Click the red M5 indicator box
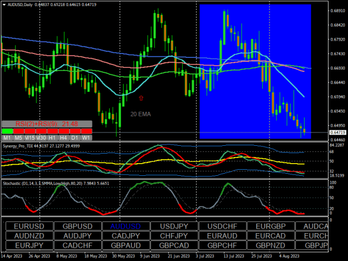This screenshot has height=261, width=348. [x=18, y=131]
